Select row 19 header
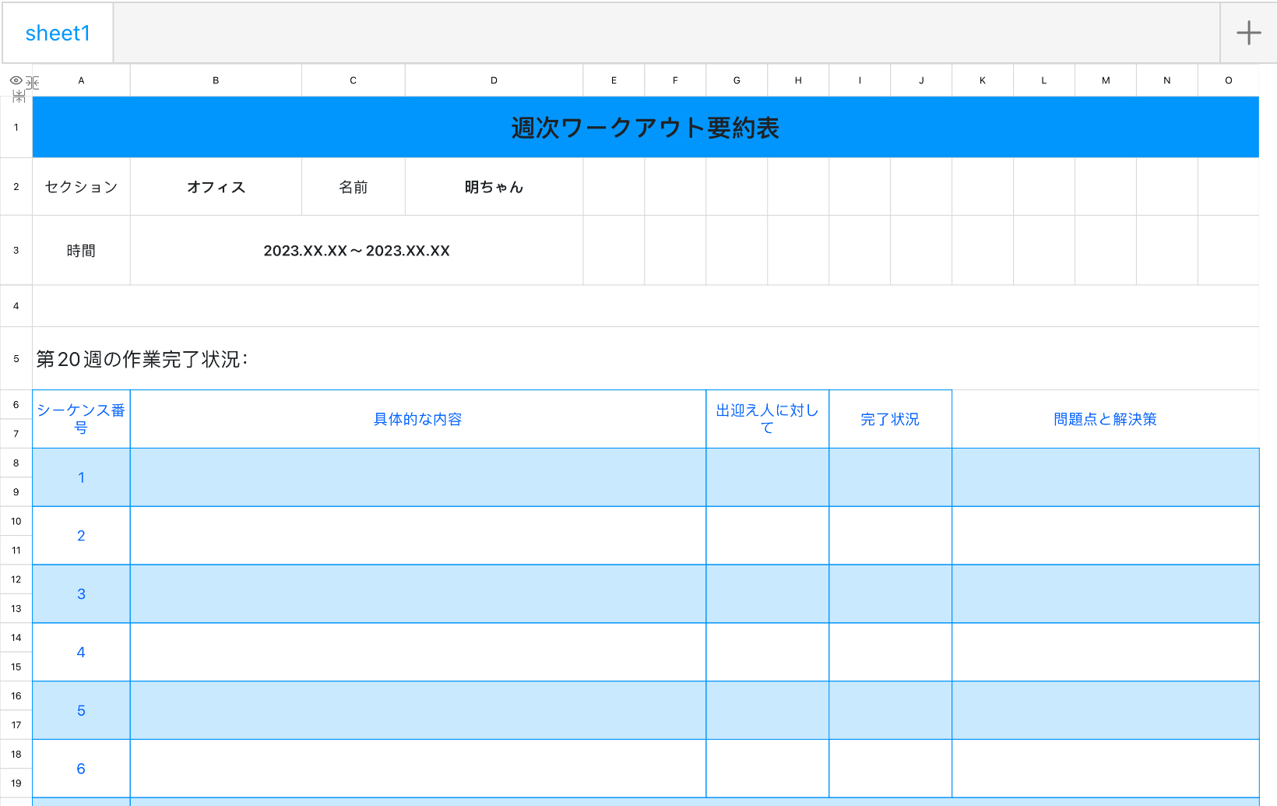This screenshot has height=806, width=1277. [x=16, y=783]
